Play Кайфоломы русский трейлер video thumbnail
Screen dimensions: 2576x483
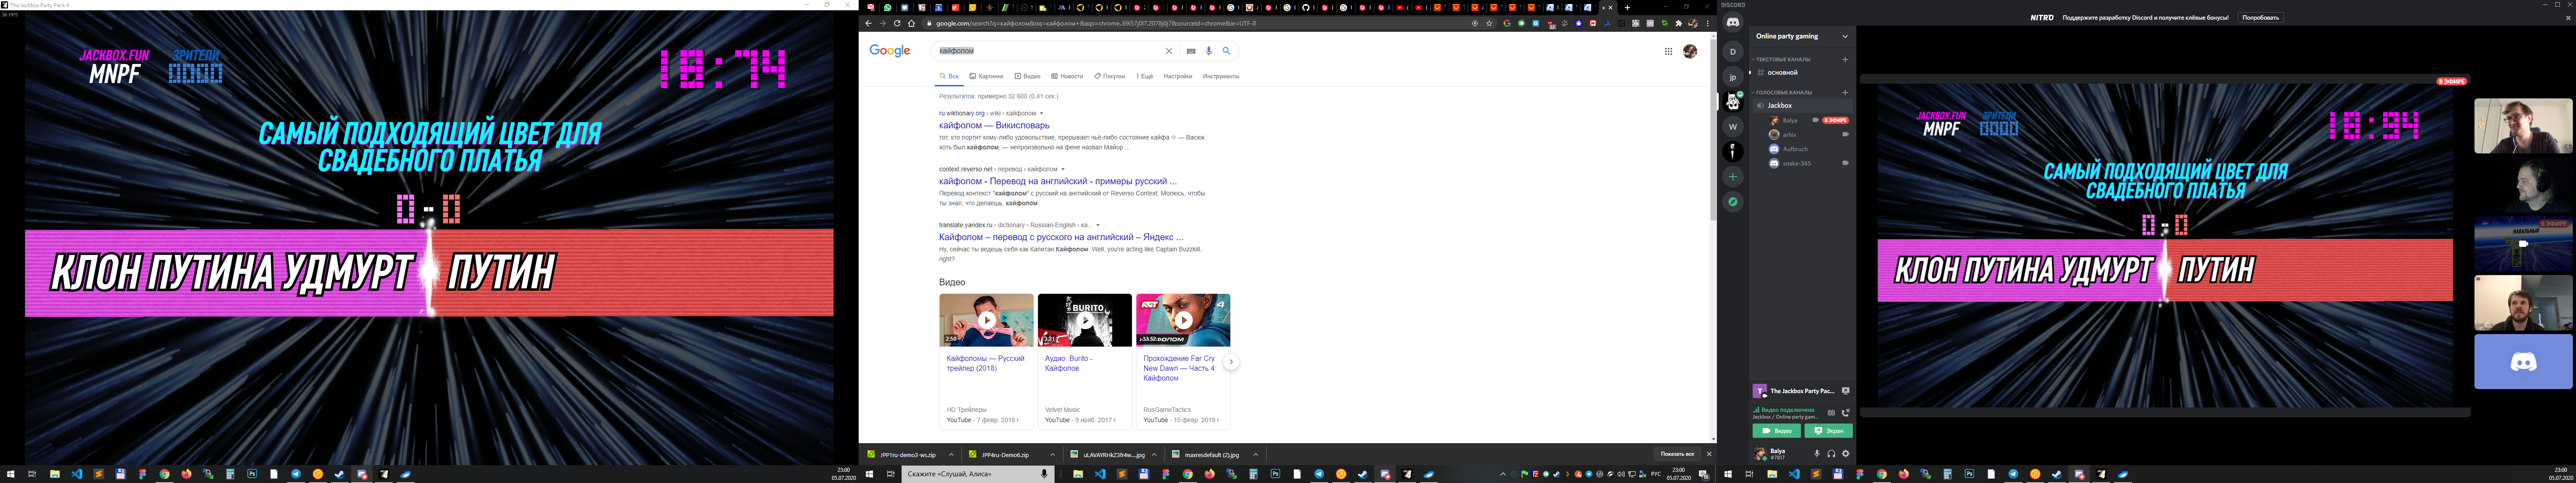(986, 320)
